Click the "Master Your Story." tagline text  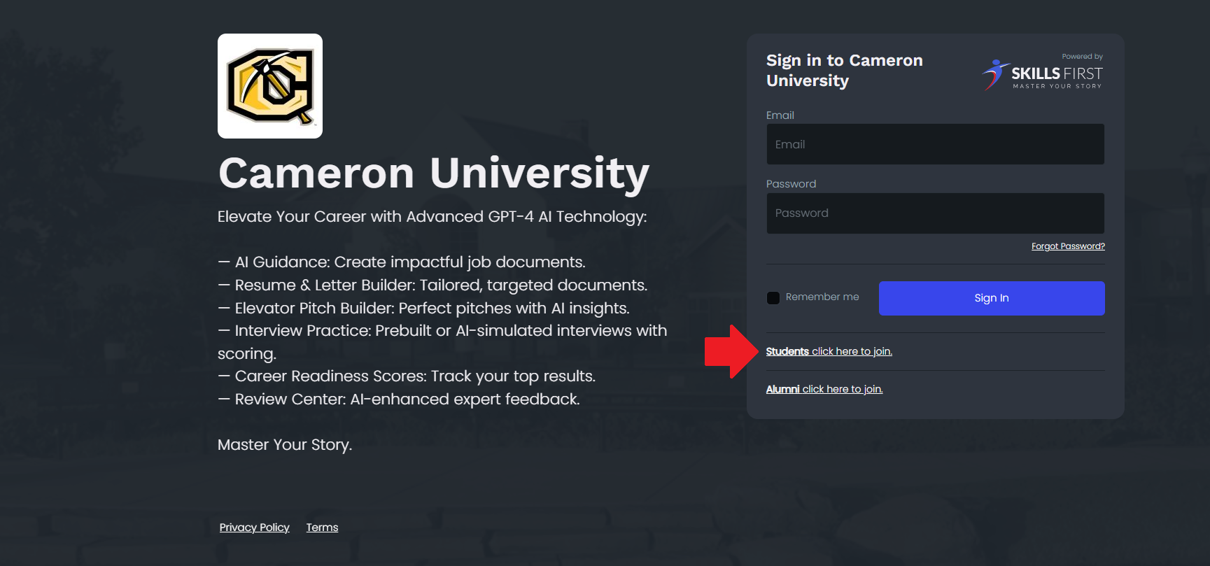click(x=285, y=445)
